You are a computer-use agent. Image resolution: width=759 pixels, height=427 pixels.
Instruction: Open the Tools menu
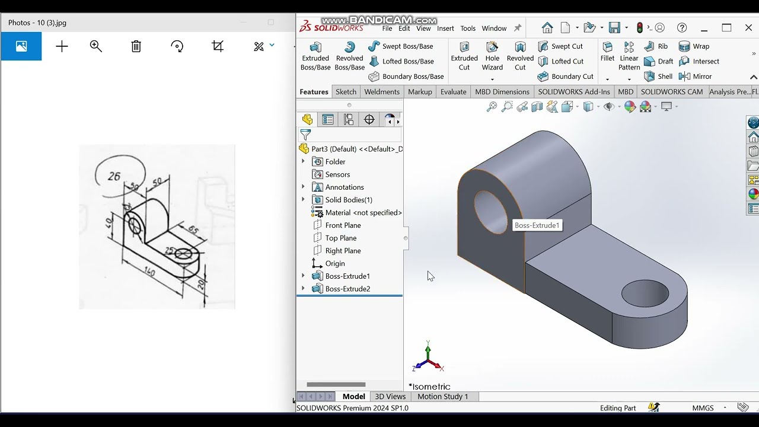tap(468, 28)
